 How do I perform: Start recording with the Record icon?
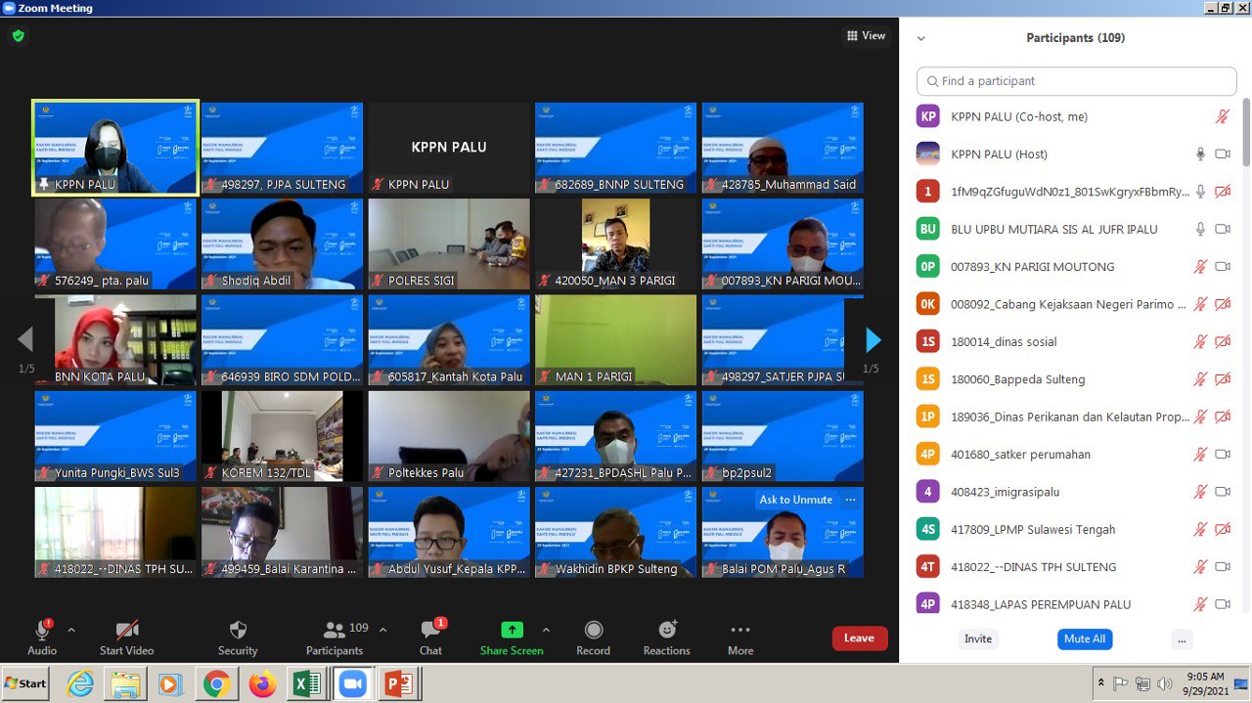[x=593, y=630]
